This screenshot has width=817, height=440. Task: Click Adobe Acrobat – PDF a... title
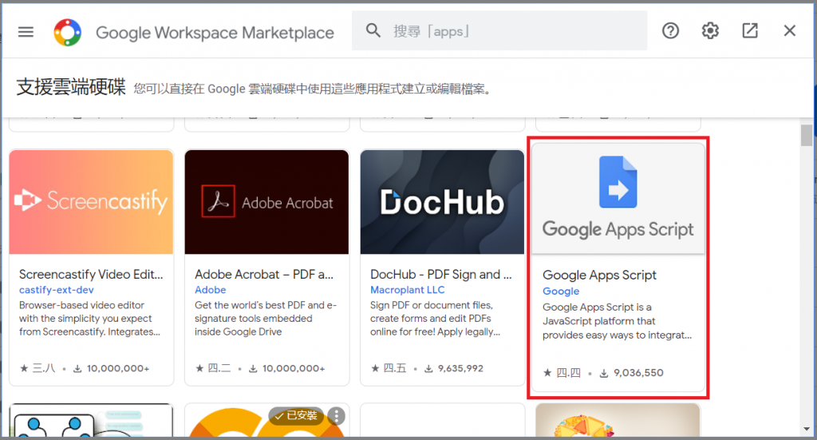[x=264, y=274]
